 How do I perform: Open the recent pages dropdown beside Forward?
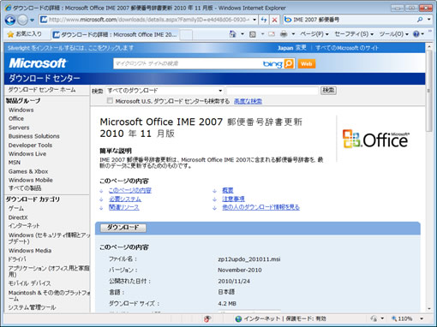click(32, 20)
